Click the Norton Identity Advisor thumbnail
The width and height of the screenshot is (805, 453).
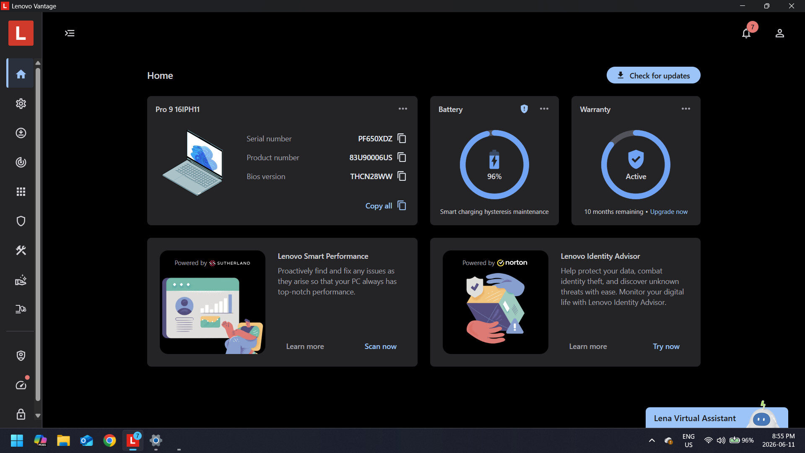click(495, 302)
